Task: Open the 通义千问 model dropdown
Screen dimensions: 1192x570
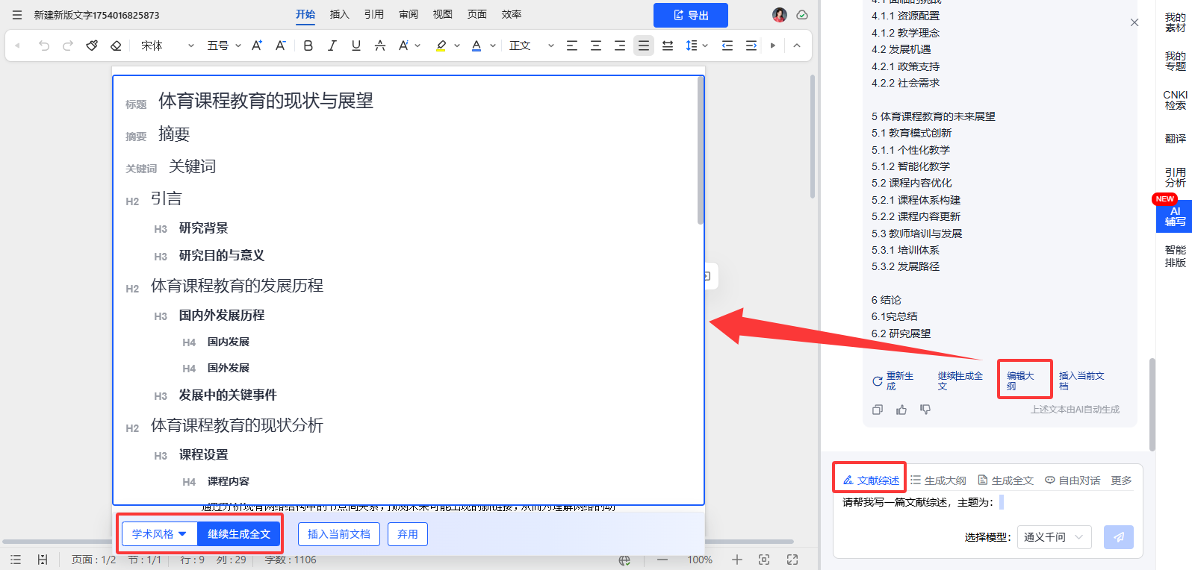Action: coord(1053,537)
